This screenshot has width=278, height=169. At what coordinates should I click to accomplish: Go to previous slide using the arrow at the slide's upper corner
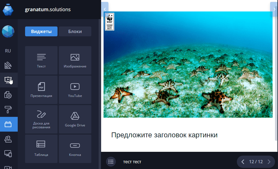(105, 9)
